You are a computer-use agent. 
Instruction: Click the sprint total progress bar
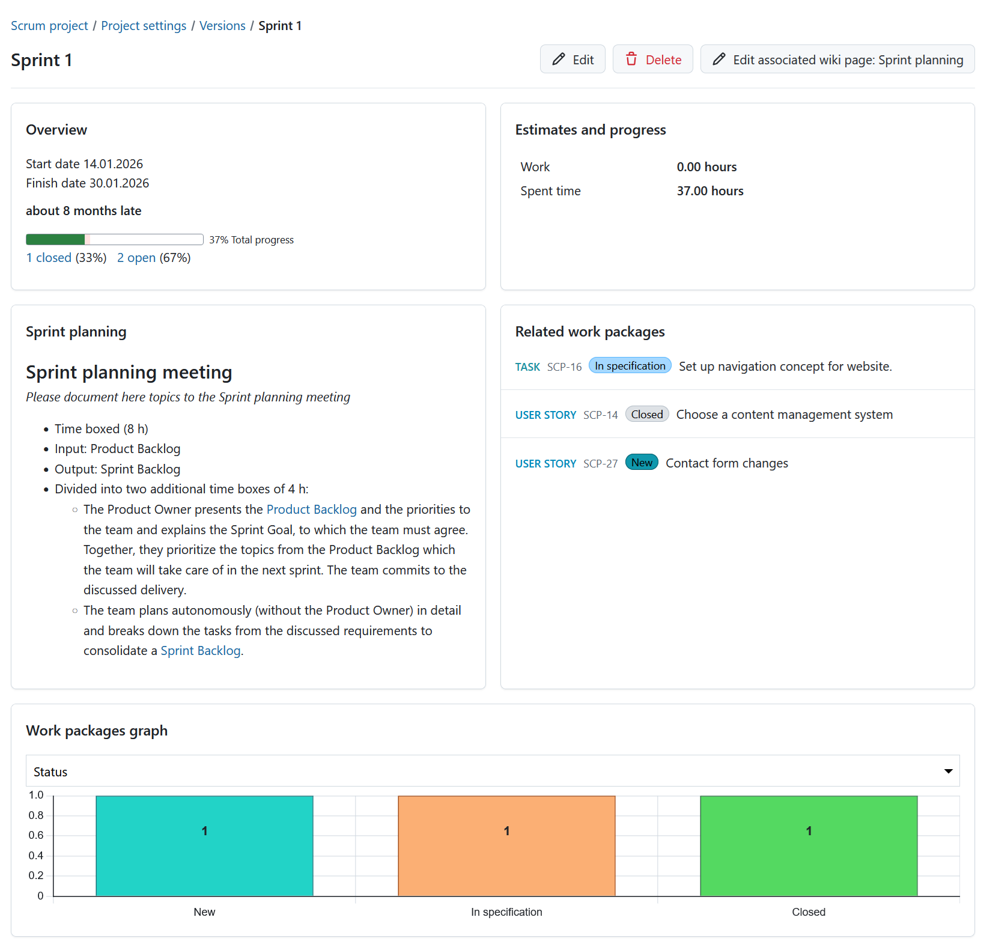[x=115, y=239]
